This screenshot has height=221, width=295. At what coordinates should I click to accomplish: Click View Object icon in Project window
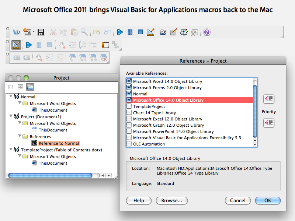tap(20, 87)
